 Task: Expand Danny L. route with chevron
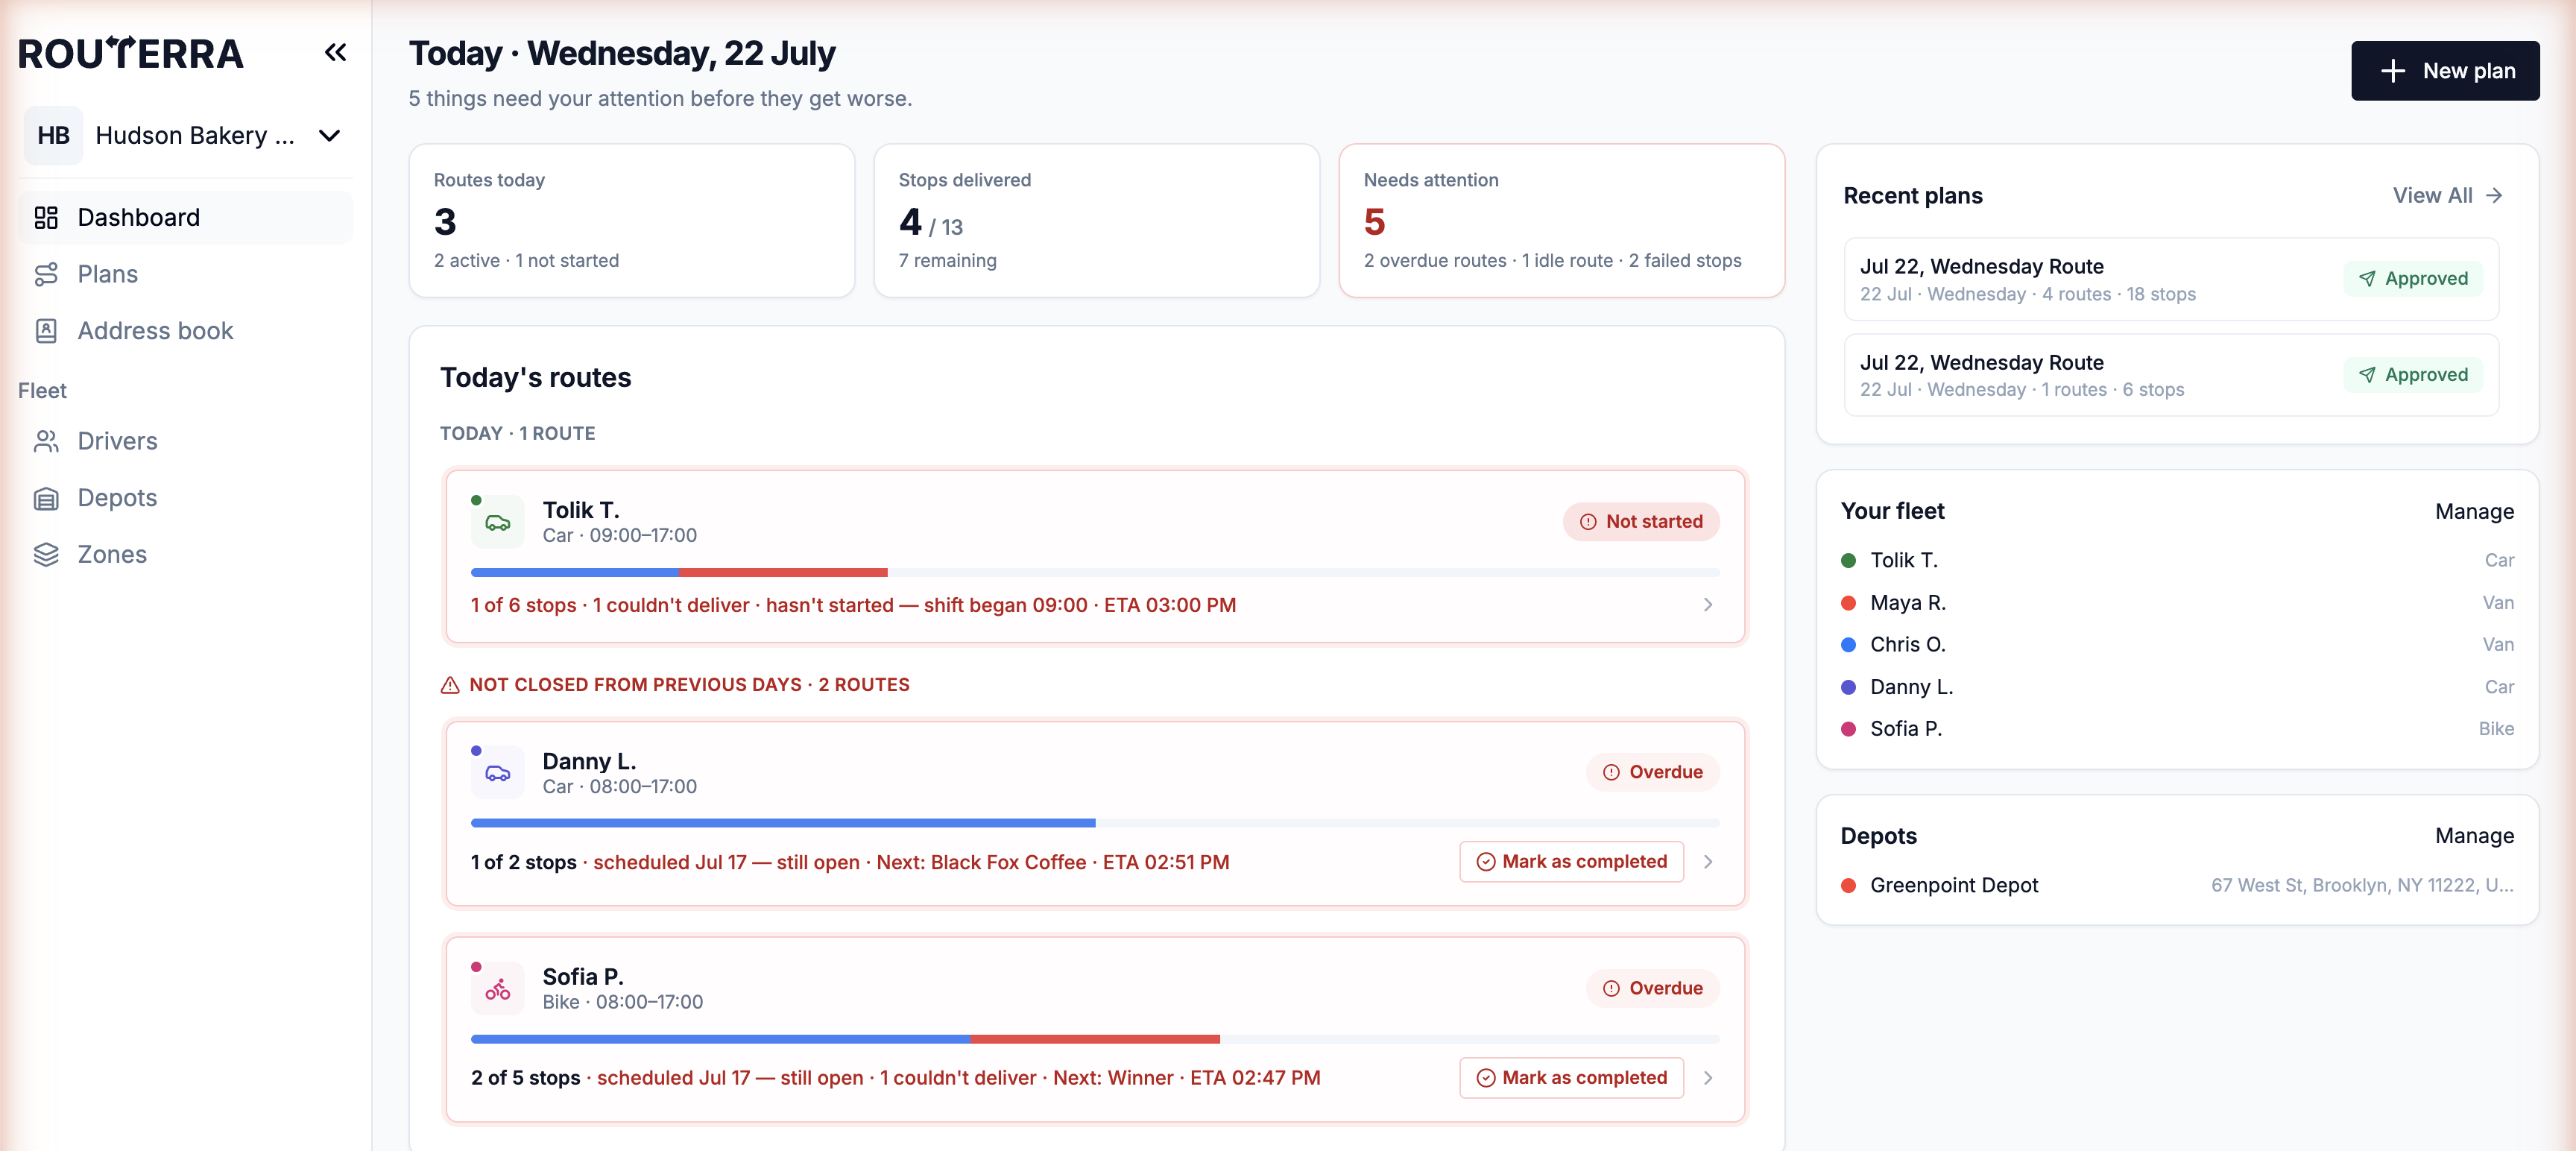click(1707, 861)
